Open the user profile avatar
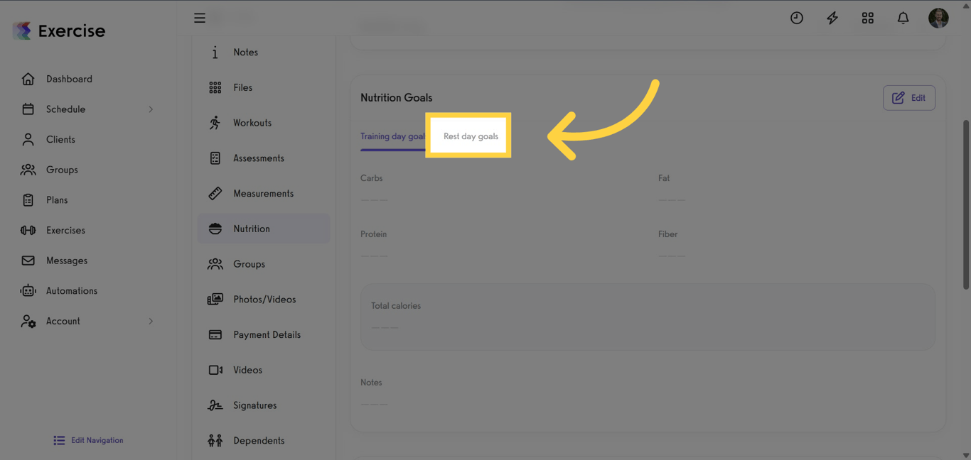Screen dimensions: 971x460 click(x=938, y=18)
